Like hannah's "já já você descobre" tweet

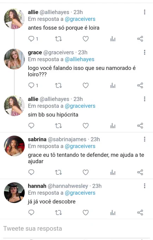point(86,212)
